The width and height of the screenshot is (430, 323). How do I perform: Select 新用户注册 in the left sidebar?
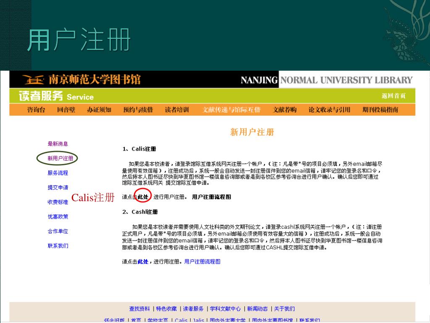coord(60,159)
